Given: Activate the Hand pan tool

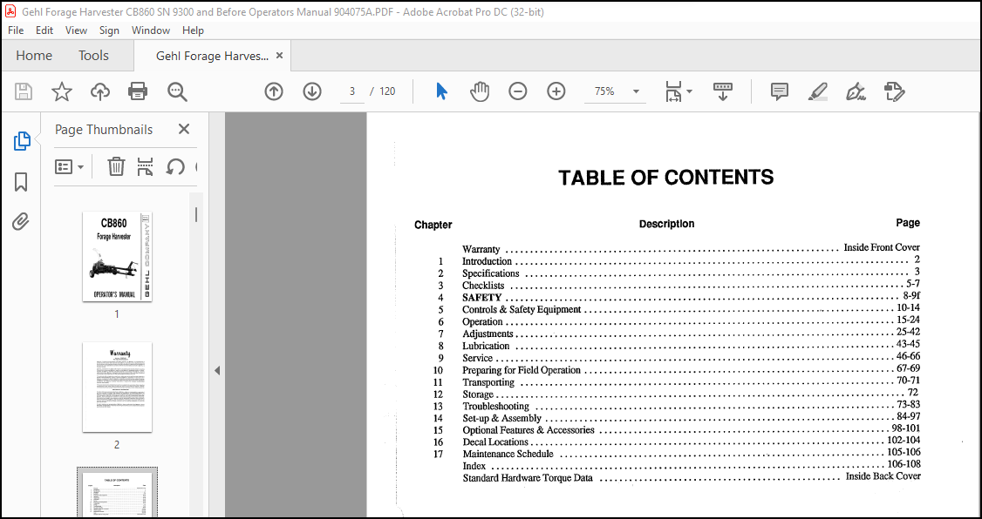Looking at the screenshot, I should pos(479,92).
